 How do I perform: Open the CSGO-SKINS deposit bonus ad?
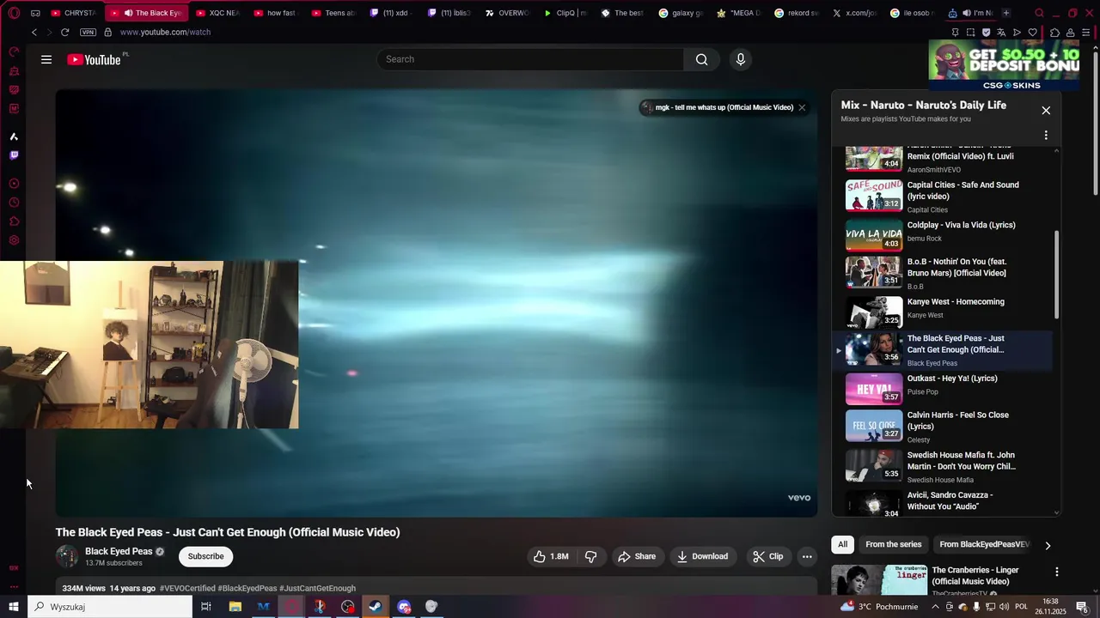(x=1004, y=65)
